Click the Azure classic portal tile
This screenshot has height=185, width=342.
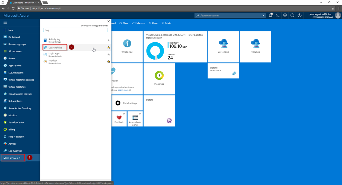point(135,119)
